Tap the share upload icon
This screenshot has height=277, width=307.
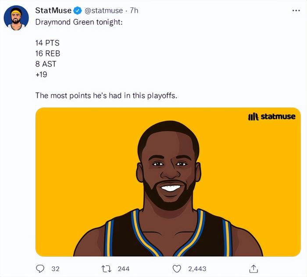pyautogui.click(x=253, y=268)
